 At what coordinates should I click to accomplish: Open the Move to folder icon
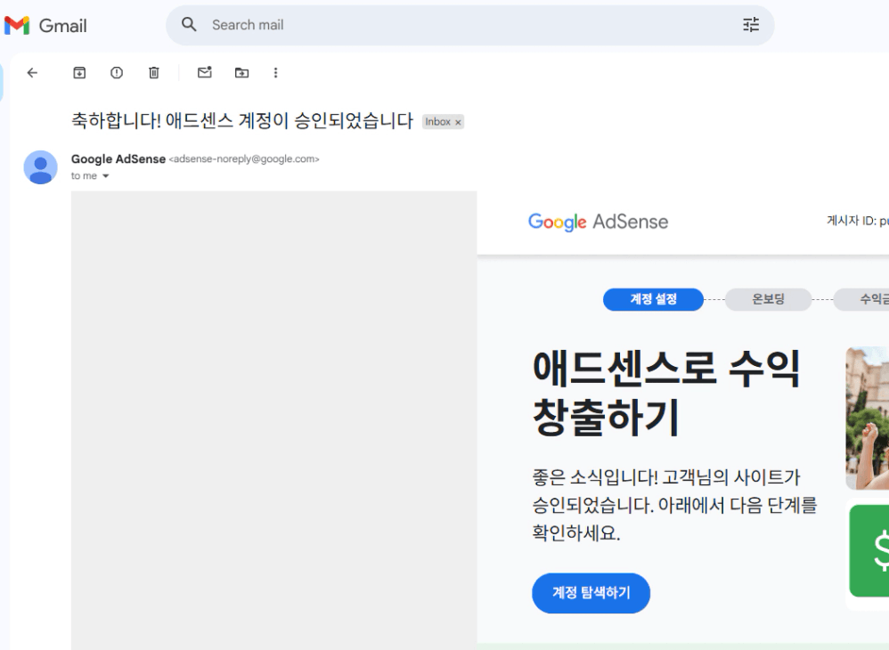(x=241, y=73)
